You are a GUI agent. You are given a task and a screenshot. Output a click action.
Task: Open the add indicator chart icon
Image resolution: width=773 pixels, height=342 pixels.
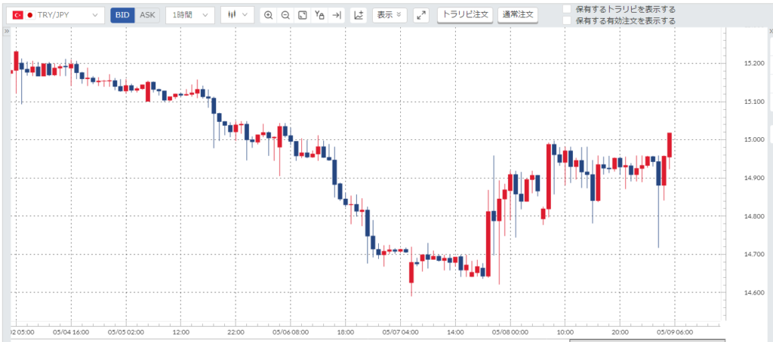click(x=359, y=15)
